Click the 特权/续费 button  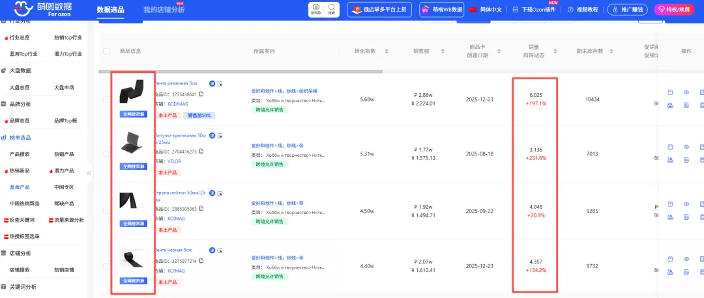coord(674,10)
